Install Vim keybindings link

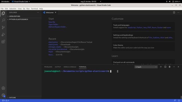[150, 38]
